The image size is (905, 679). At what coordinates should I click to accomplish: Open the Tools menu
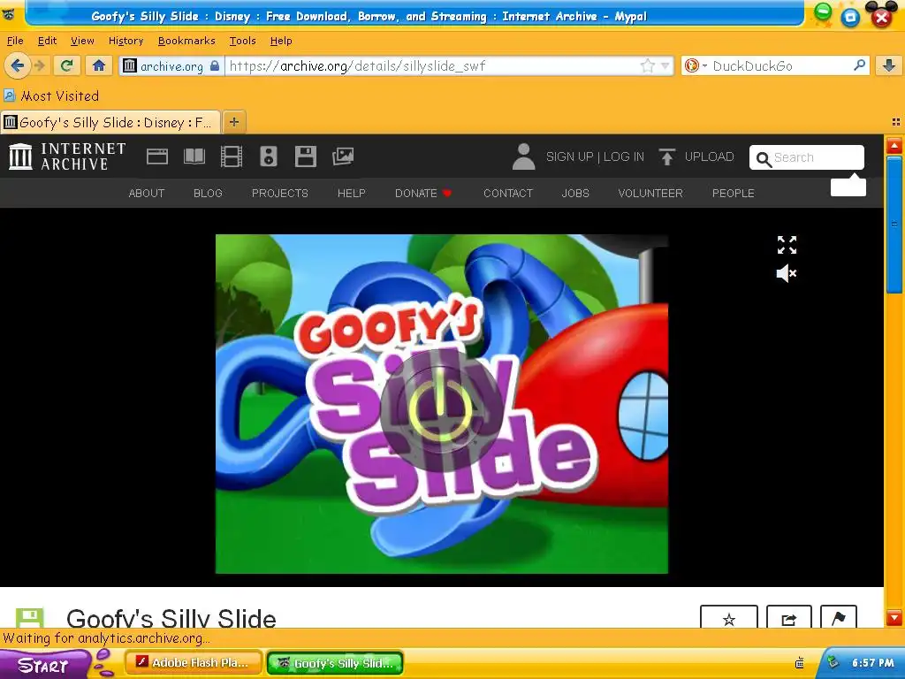tap(242, 41)
